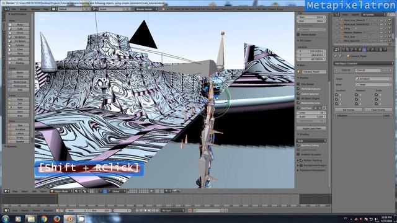Viewport: 397px width, 223px height.
Task: Open the Object Mode dropdown
Action: coord(61,191)
